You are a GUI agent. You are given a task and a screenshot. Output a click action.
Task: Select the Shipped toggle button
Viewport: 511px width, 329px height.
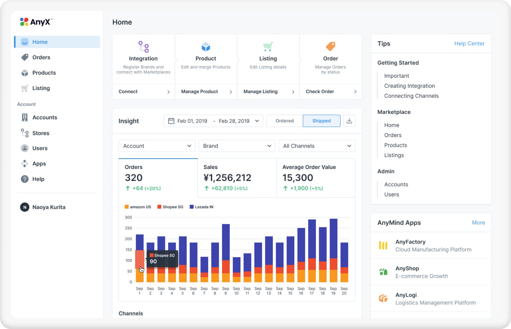[321, 121]
